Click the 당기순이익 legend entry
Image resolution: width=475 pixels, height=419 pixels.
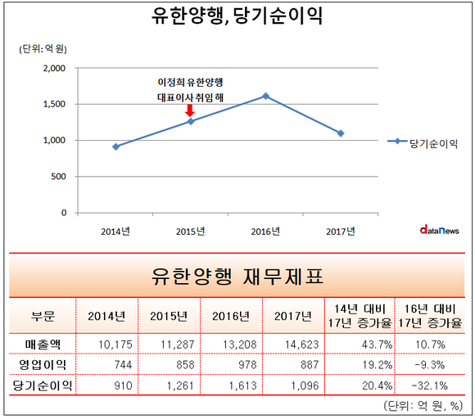pos(423,143)
